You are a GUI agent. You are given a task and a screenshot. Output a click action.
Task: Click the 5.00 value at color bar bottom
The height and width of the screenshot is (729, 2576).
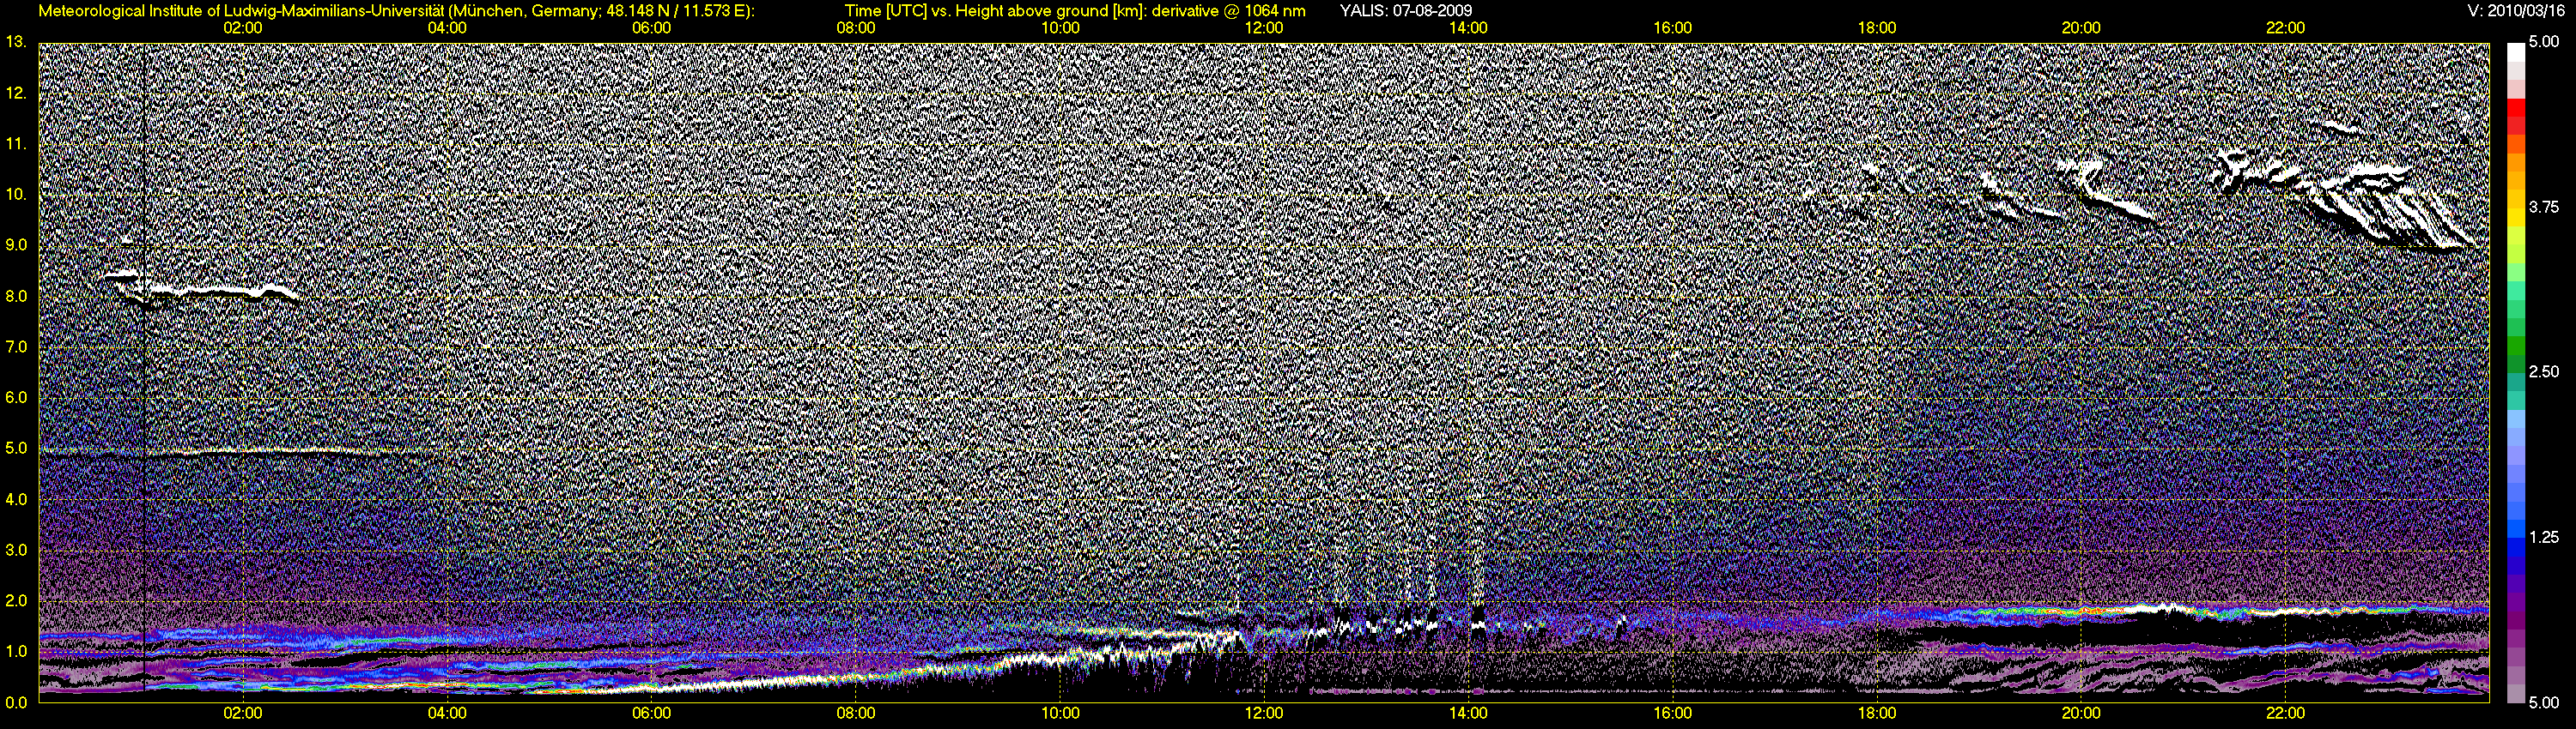[x=2543, y=702]
